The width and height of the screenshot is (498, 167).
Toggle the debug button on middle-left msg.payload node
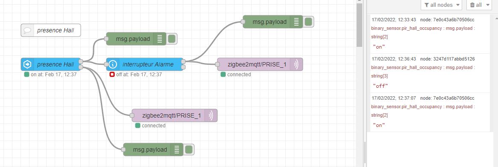(172, 39)
